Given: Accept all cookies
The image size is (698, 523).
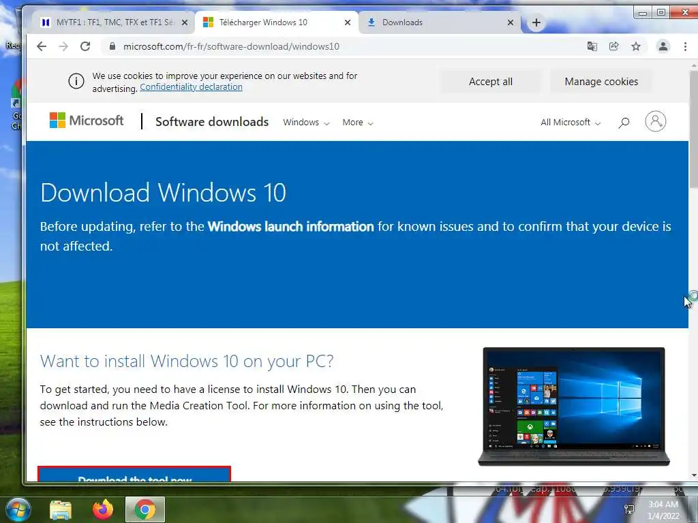Looking at the screenshot, I should coord(491,82).
